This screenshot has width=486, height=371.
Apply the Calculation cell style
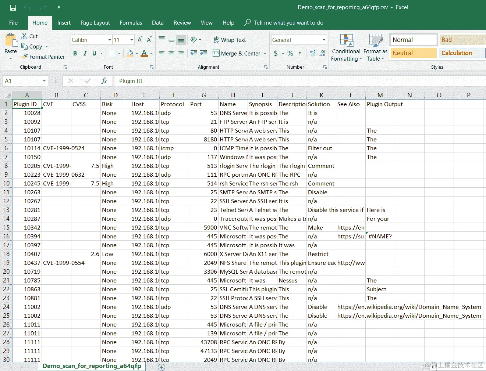click(462, 53)
